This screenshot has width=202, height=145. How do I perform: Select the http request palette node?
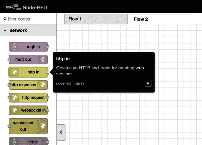pos(28,97)
